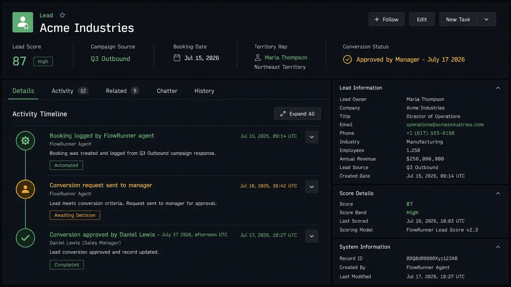Open the Activity tab

[x=70, y=91]
